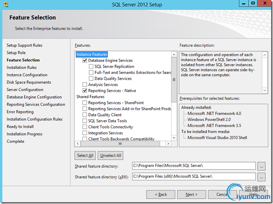Select the Instance Configuration step
The image size is (273, 204).
[x=27, y=75]
